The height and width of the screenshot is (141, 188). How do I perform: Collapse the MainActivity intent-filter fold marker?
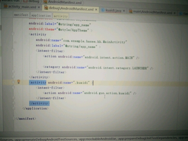click(x=13, y=50)
